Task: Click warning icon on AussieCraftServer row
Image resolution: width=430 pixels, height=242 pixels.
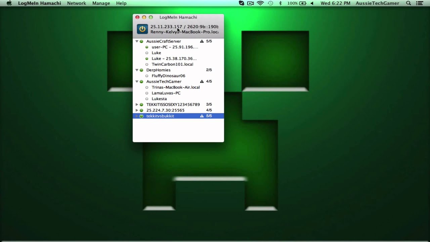Action: [x=202, y=41]
